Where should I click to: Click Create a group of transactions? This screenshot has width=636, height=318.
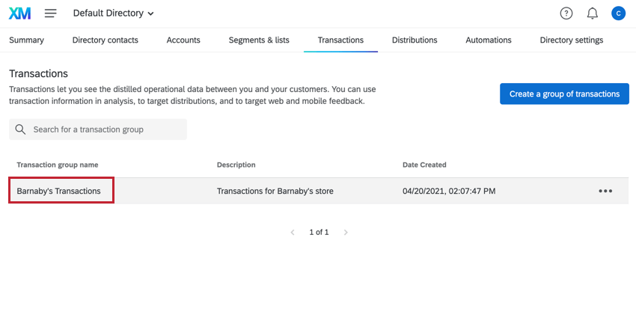click(x=564, y=94)
